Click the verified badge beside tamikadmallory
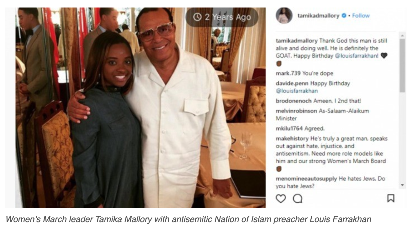This screenshot has height=229, width=407. coord(344,16)
